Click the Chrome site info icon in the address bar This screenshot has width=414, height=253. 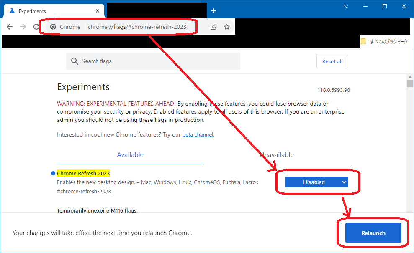[53, 27]
